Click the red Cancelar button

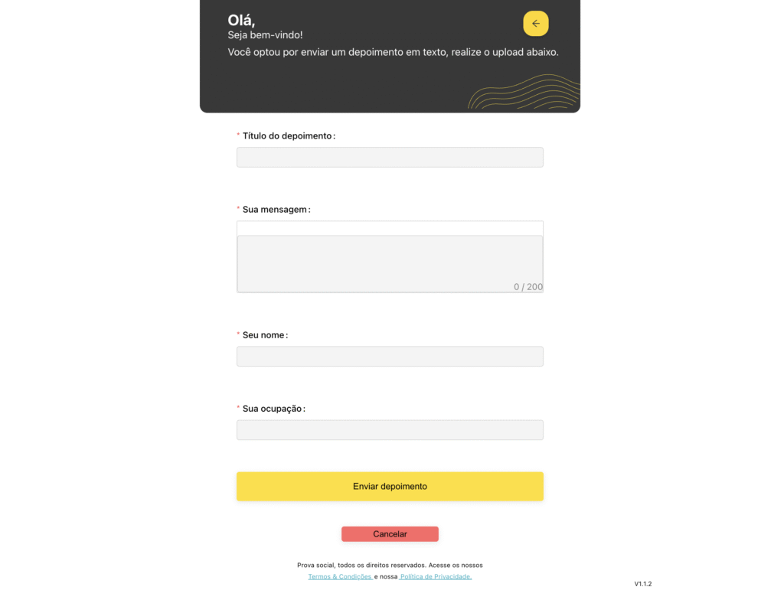390,534
